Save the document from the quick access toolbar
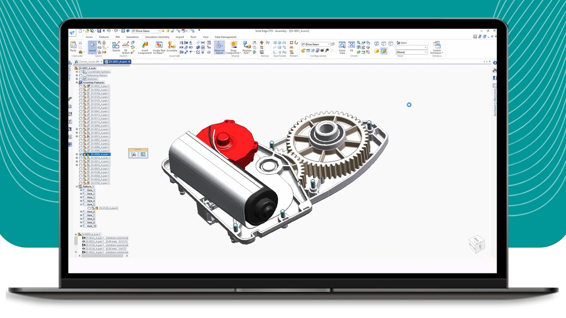The width and height of the screenshot is (566, 318). (x=99, y=30)
